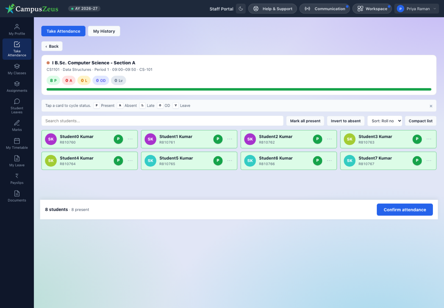Image resolution: width=444 pixels, height=308 pixels.
Task: View My Timetable calendar icon
Action: coord(17,141)
